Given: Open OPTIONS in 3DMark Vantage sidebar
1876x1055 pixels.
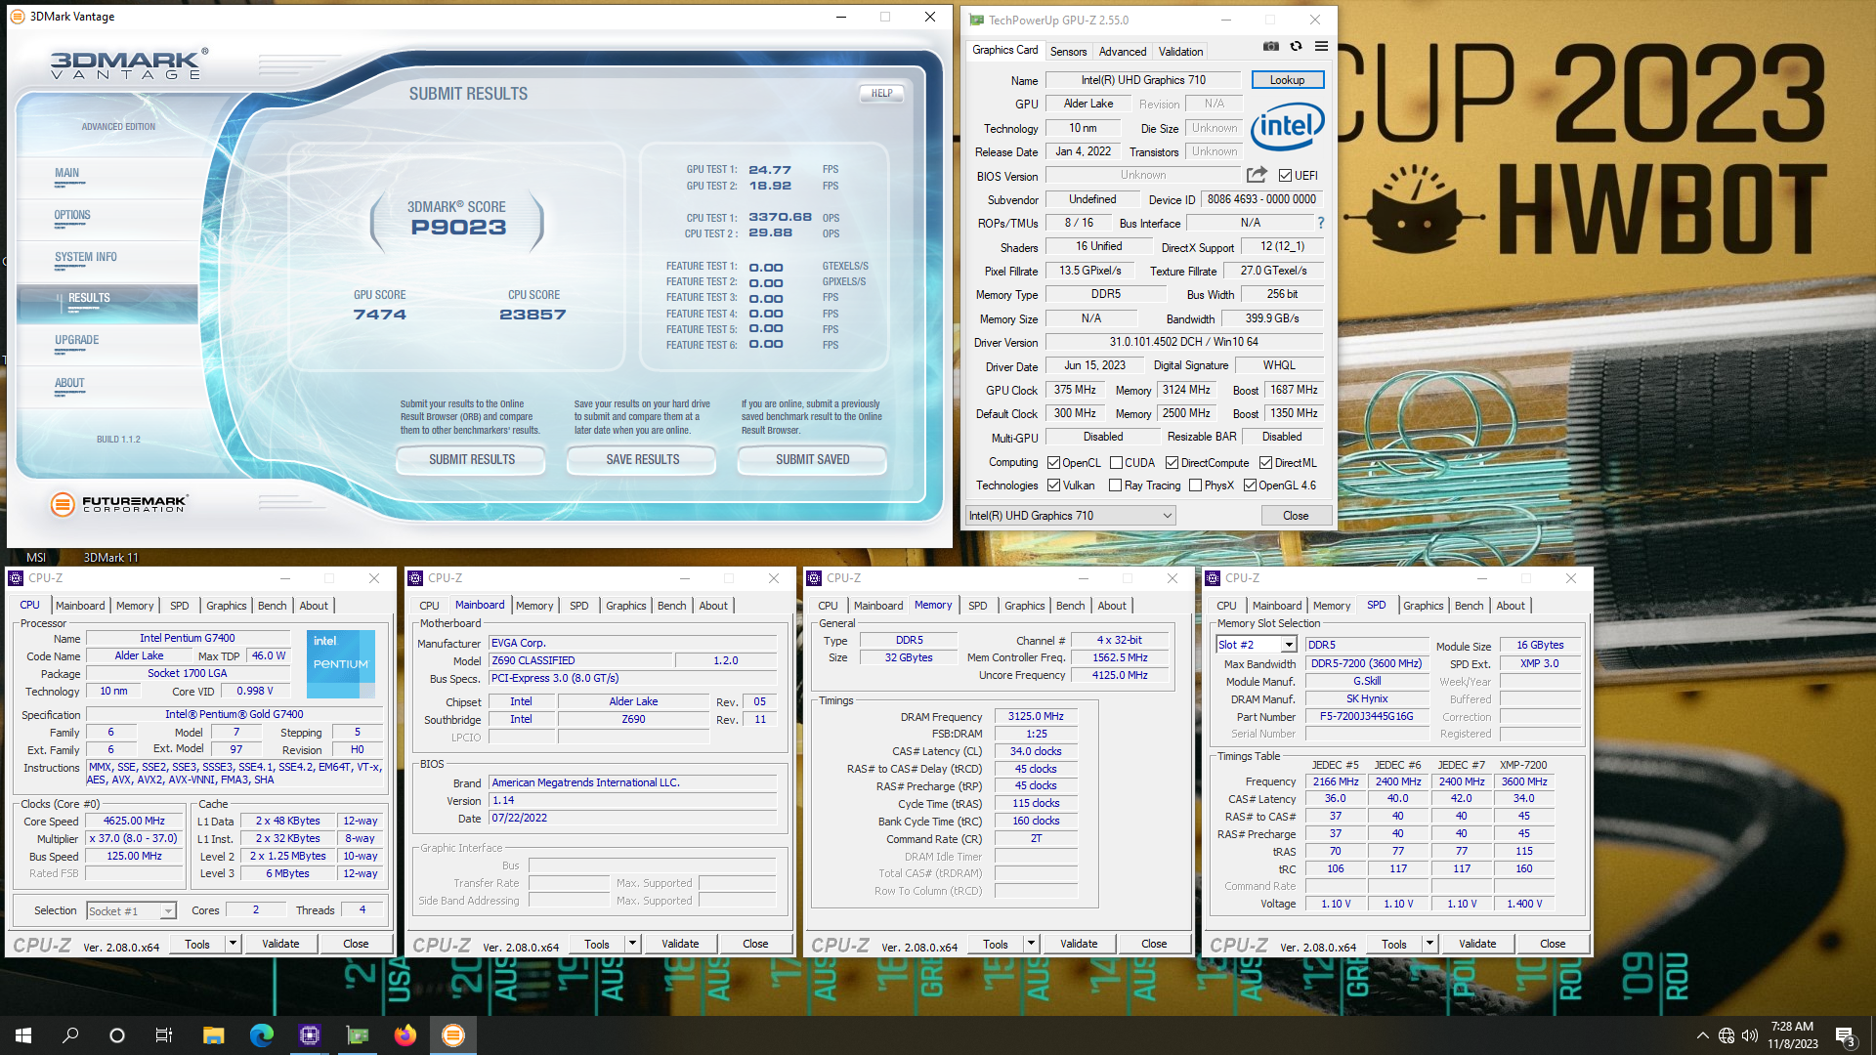Looking at the screenshot, I should pyautogui.click(x=72, y=215).
